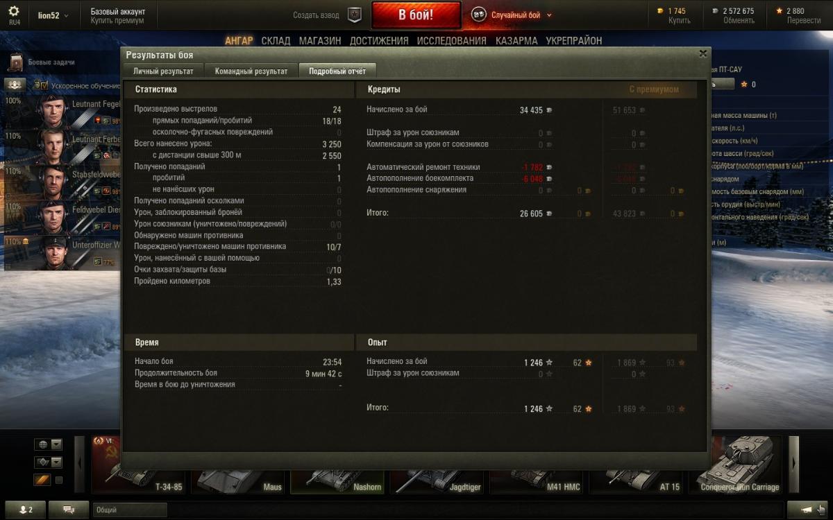The width and height of the screenshot is (833, 520).
Task: Toggle the Ускоренное обучение checkbox
Action: point(44,85)
